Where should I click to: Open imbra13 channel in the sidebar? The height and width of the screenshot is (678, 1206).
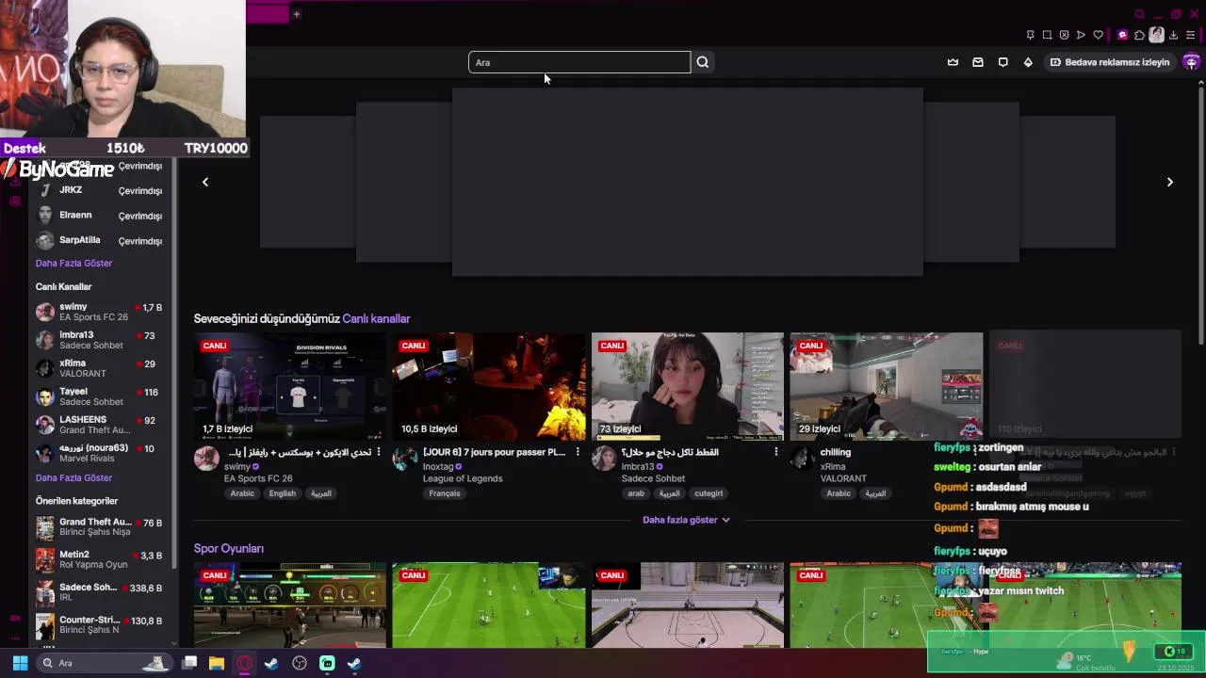(99, 340)
